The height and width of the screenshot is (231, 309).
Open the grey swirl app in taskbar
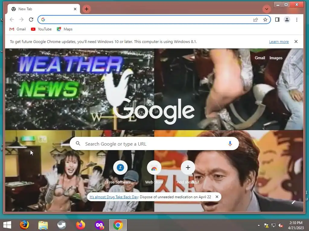click(x=62, y=225)
